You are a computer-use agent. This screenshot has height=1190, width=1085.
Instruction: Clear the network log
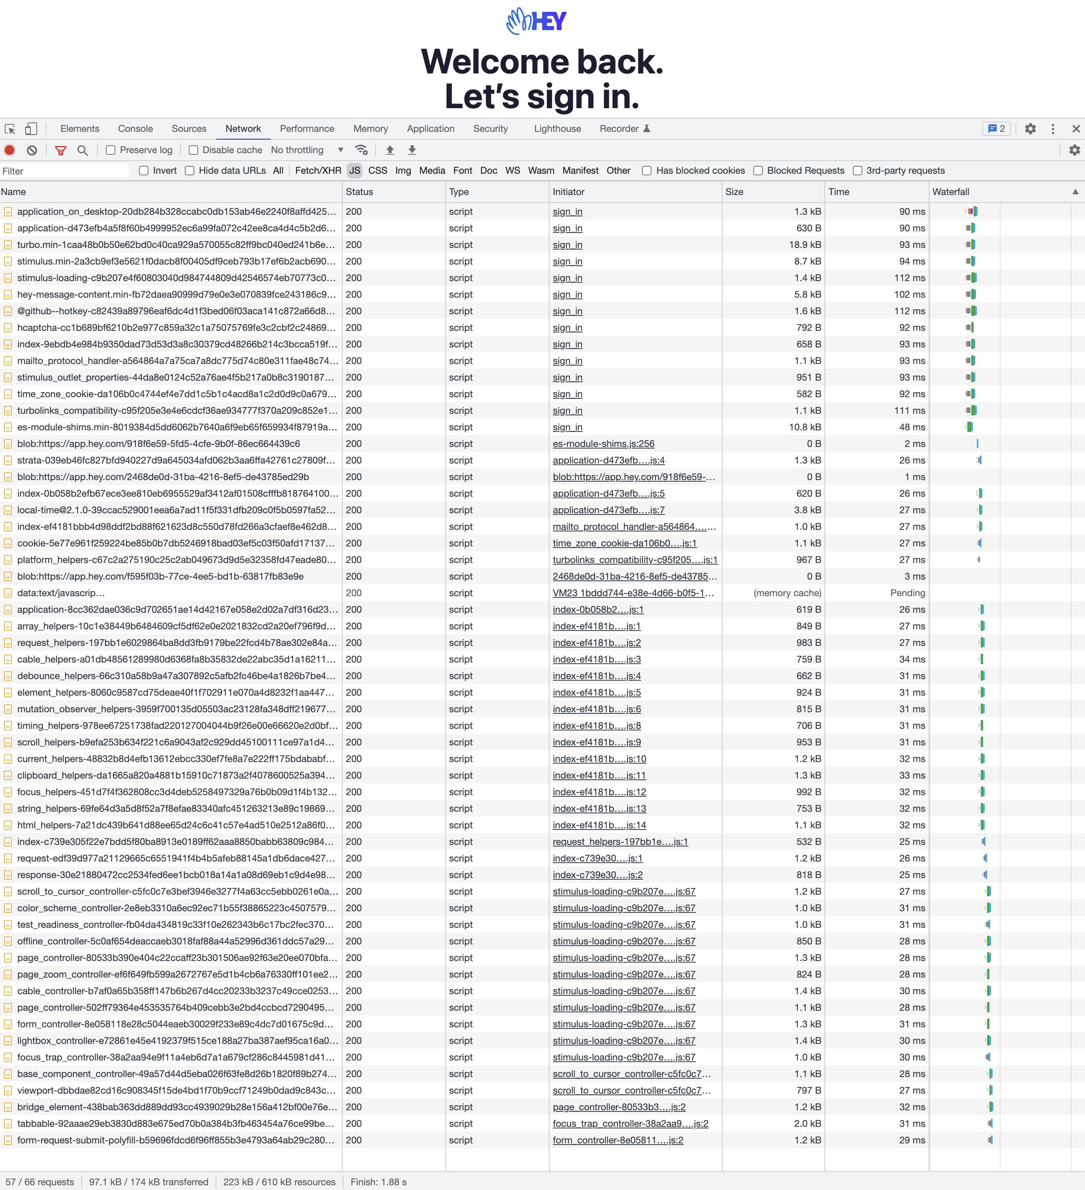click(32, 150)
